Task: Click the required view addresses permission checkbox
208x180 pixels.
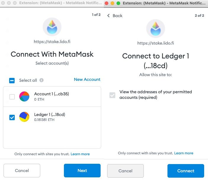Action: click(x=112, y=95)
